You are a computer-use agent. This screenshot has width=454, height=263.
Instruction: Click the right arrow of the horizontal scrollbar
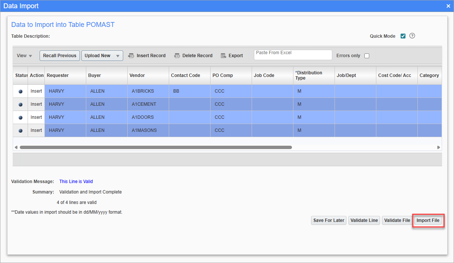[438, 147]
